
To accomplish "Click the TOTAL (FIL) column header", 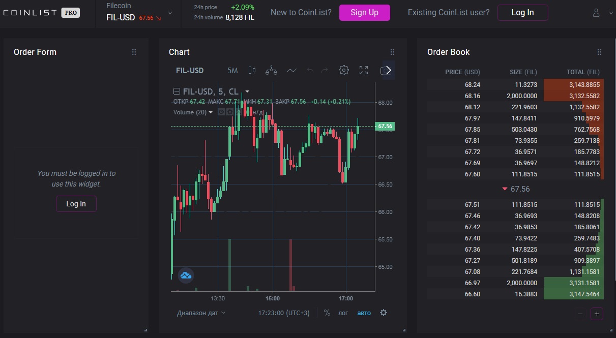I will (583, 72).
